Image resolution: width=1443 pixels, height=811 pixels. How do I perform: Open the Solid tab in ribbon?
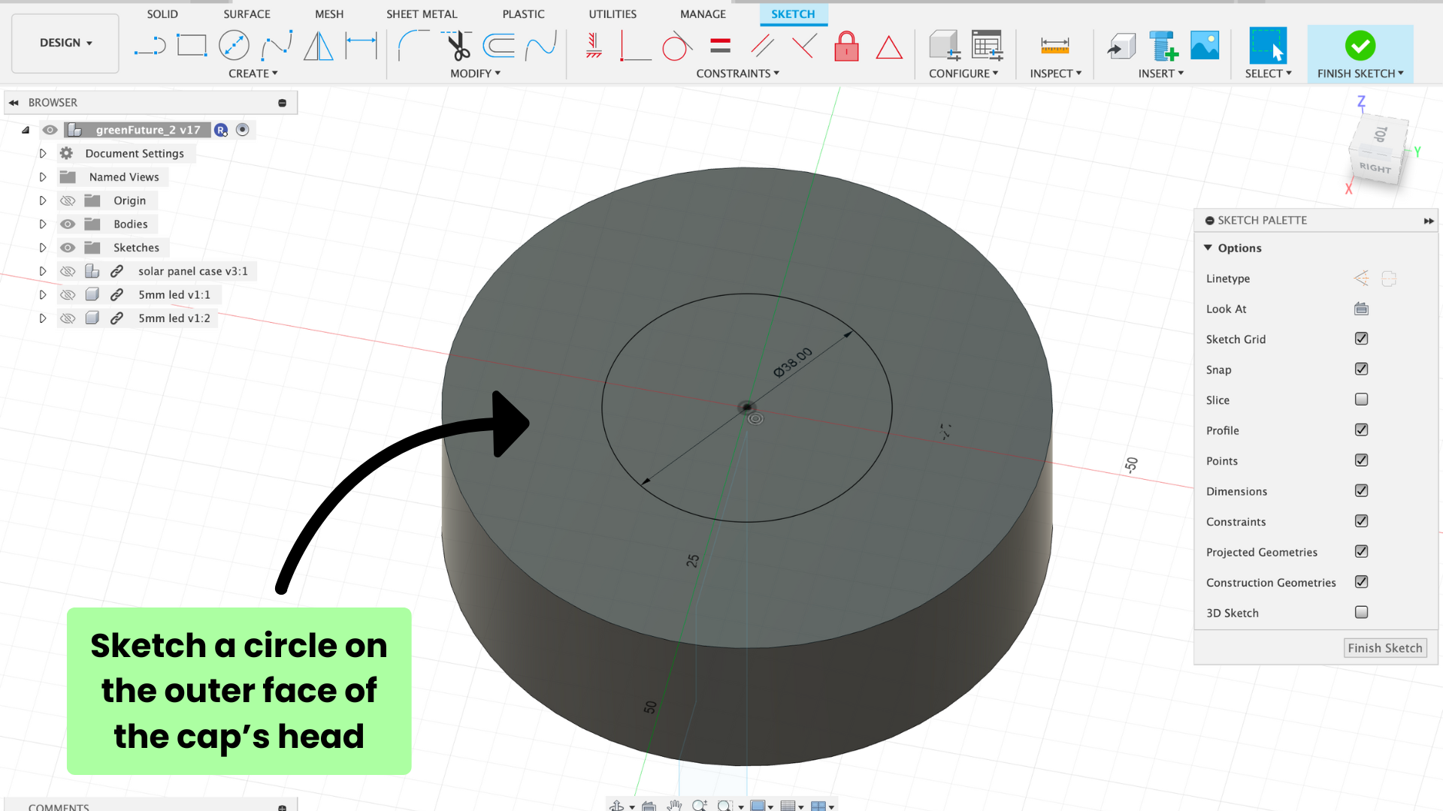(162, 14)
